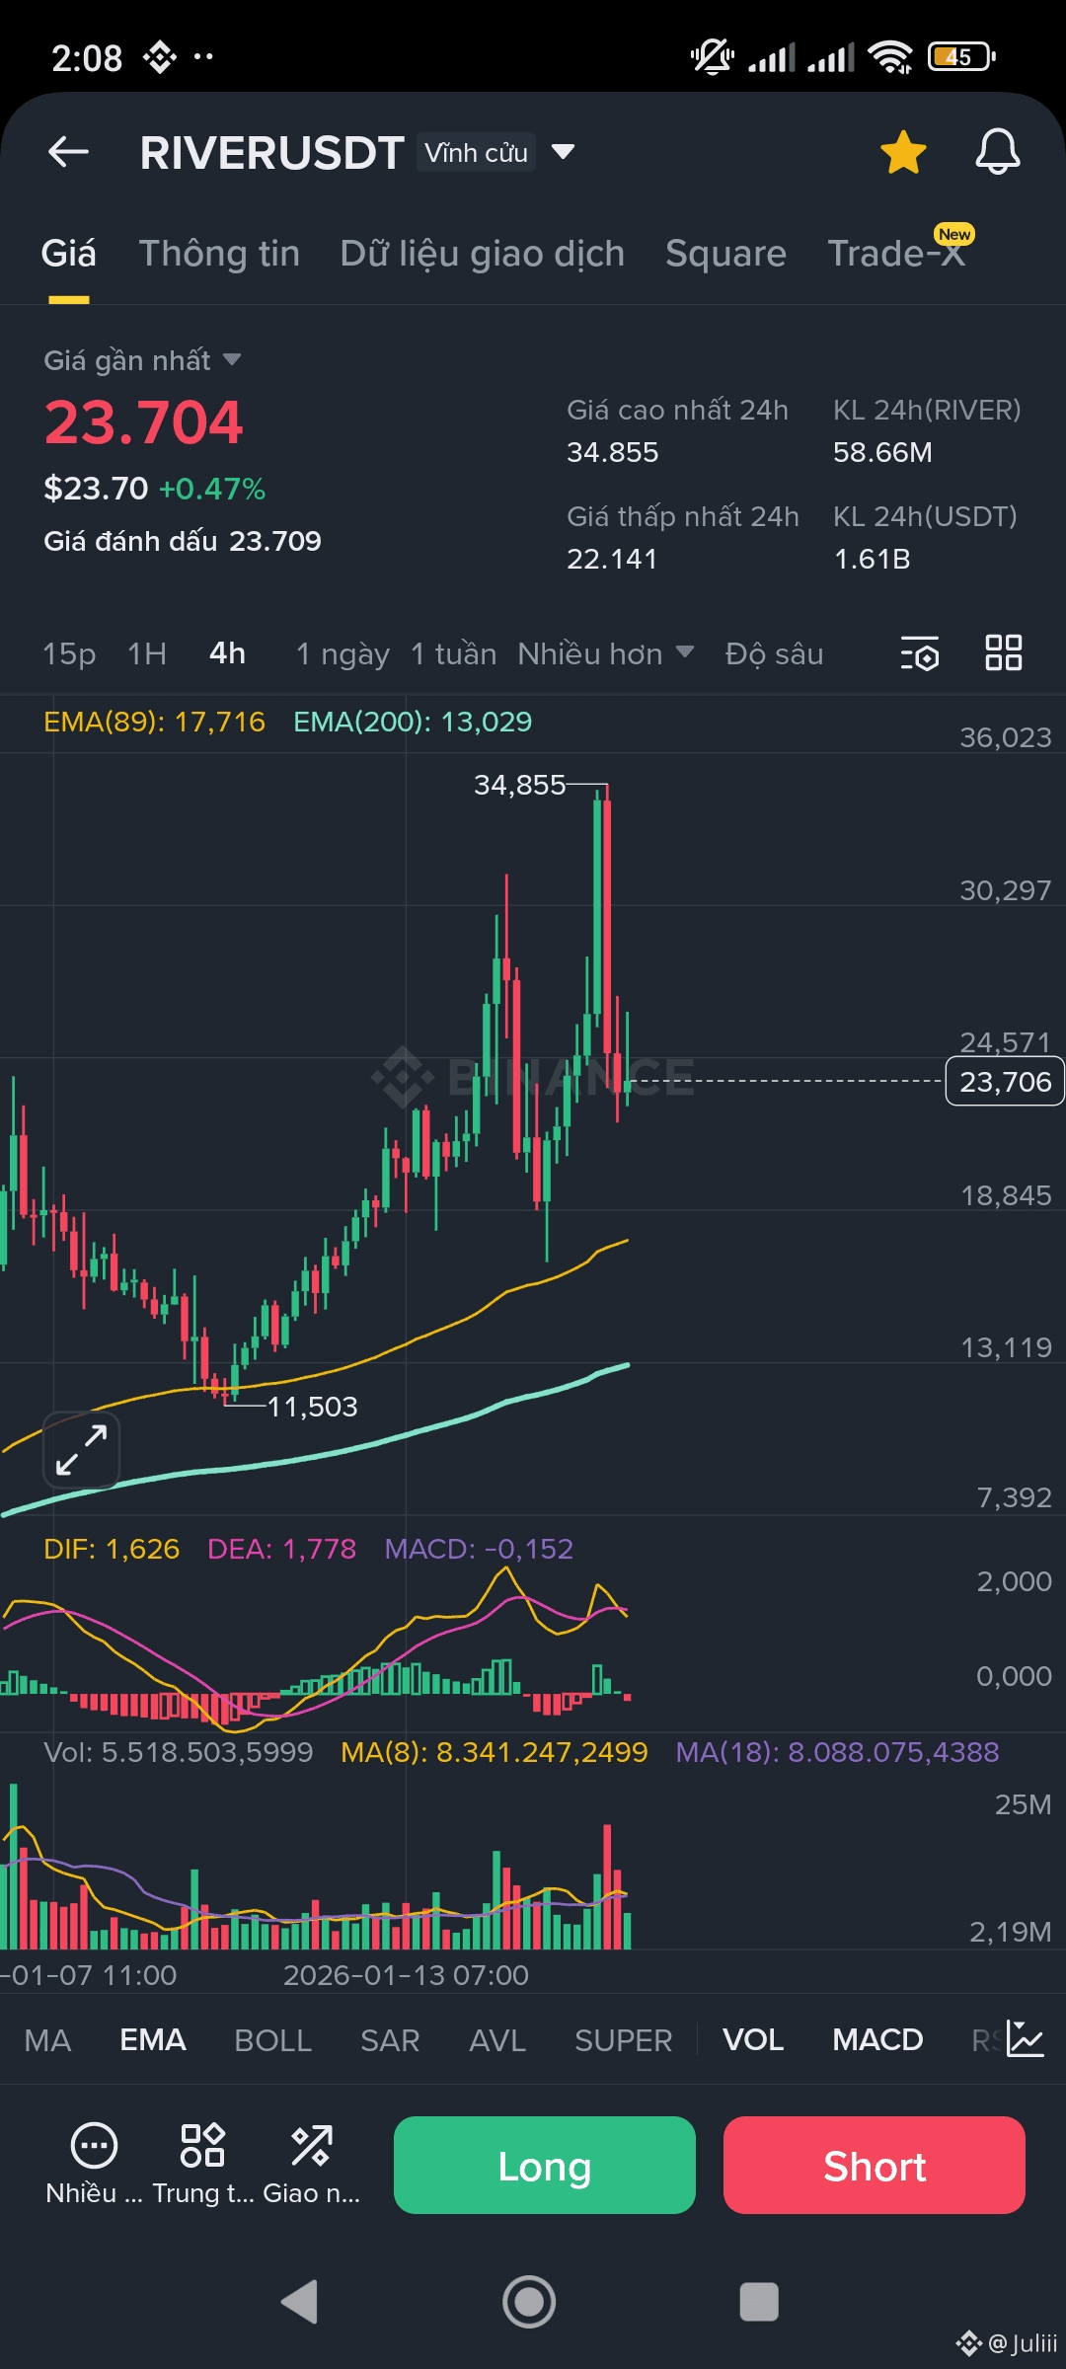1066x2369 pixels.
Task: Open chart settings icon beside Độ sâu
Action: pyautogui.click(x=920, y=653)
